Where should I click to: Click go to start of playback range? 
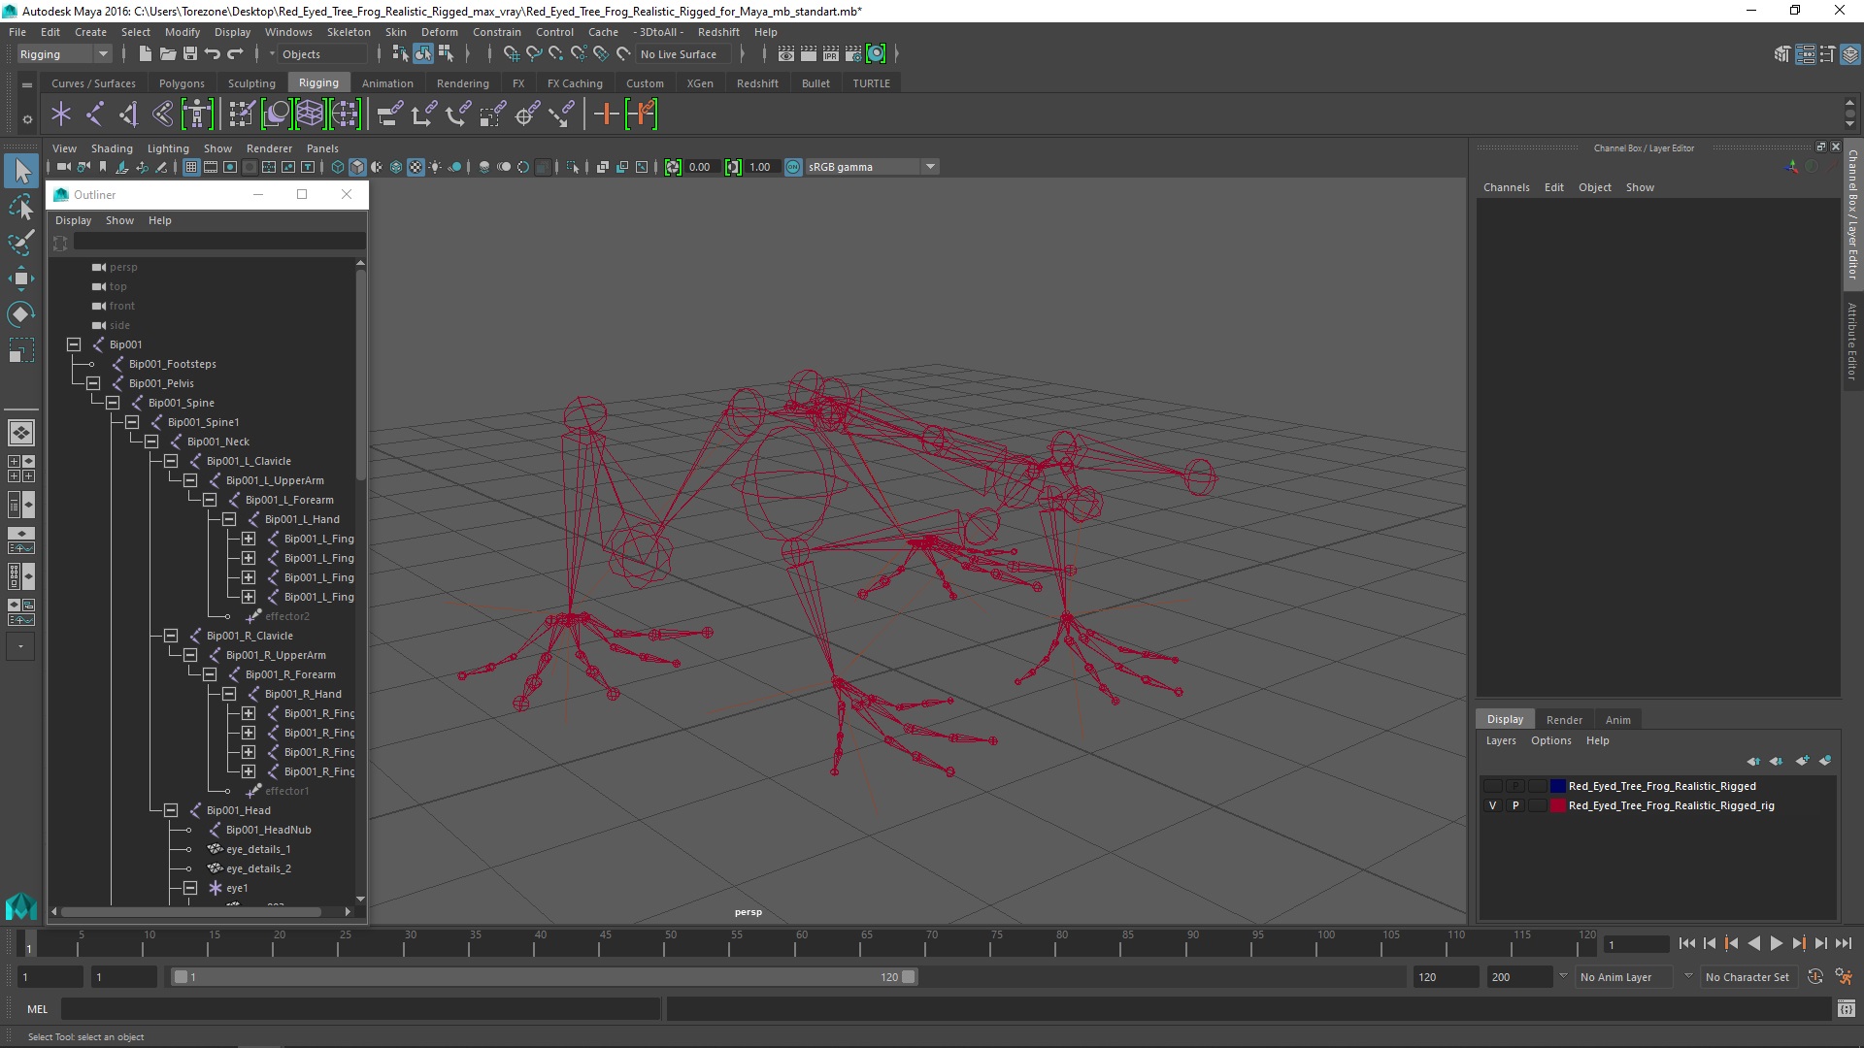click(x=1686, y=943)
